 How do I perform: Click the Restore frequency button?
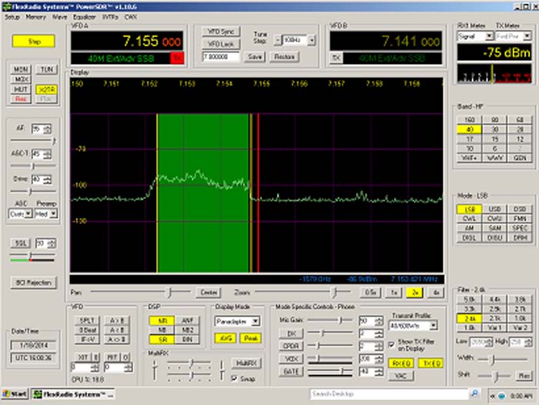coord(284,57)
